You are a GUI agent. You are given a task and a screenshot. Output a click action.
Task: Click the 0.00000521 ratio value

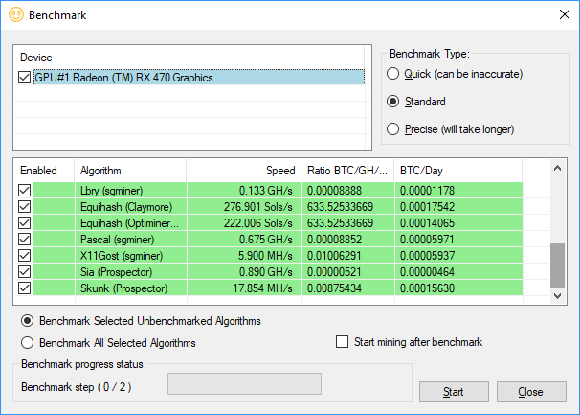pyautogui.click(x=334, y=272)
